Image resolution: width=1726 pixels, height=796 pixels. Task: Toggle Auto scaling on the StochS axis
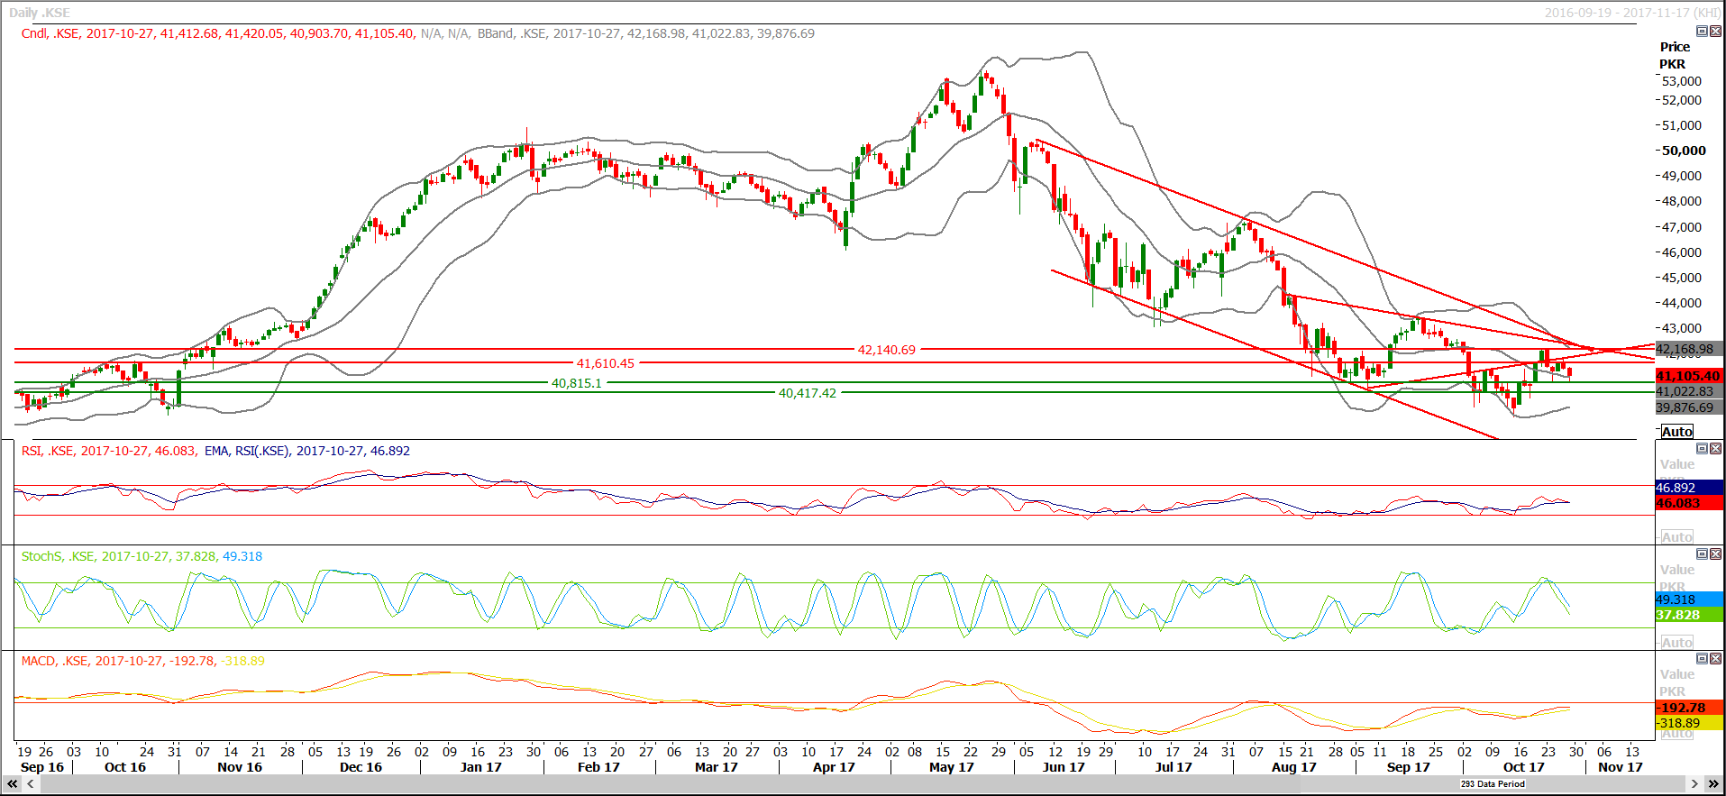1676,643
